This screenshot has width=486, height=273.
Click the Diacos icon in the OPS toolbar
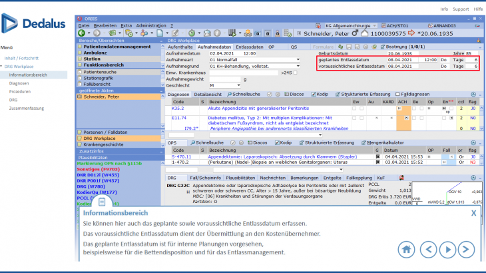[250, 142]
